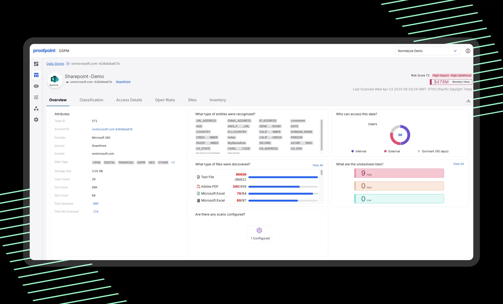Viewport: 503px width, 304px height.
Task: Click the download export icon
Action: 468,101
